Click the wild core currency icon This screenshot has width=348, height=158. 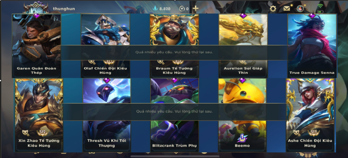[182, 9]
